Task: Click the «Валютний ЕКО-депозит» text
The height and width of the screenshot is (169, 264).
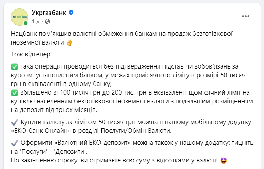Action: click(93, 143)
